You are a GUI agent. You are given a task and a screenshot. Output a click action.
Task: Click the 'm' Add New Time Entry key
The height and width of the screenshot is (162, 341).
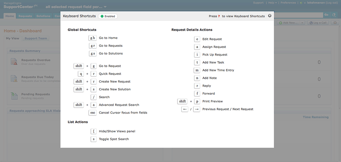197,70
